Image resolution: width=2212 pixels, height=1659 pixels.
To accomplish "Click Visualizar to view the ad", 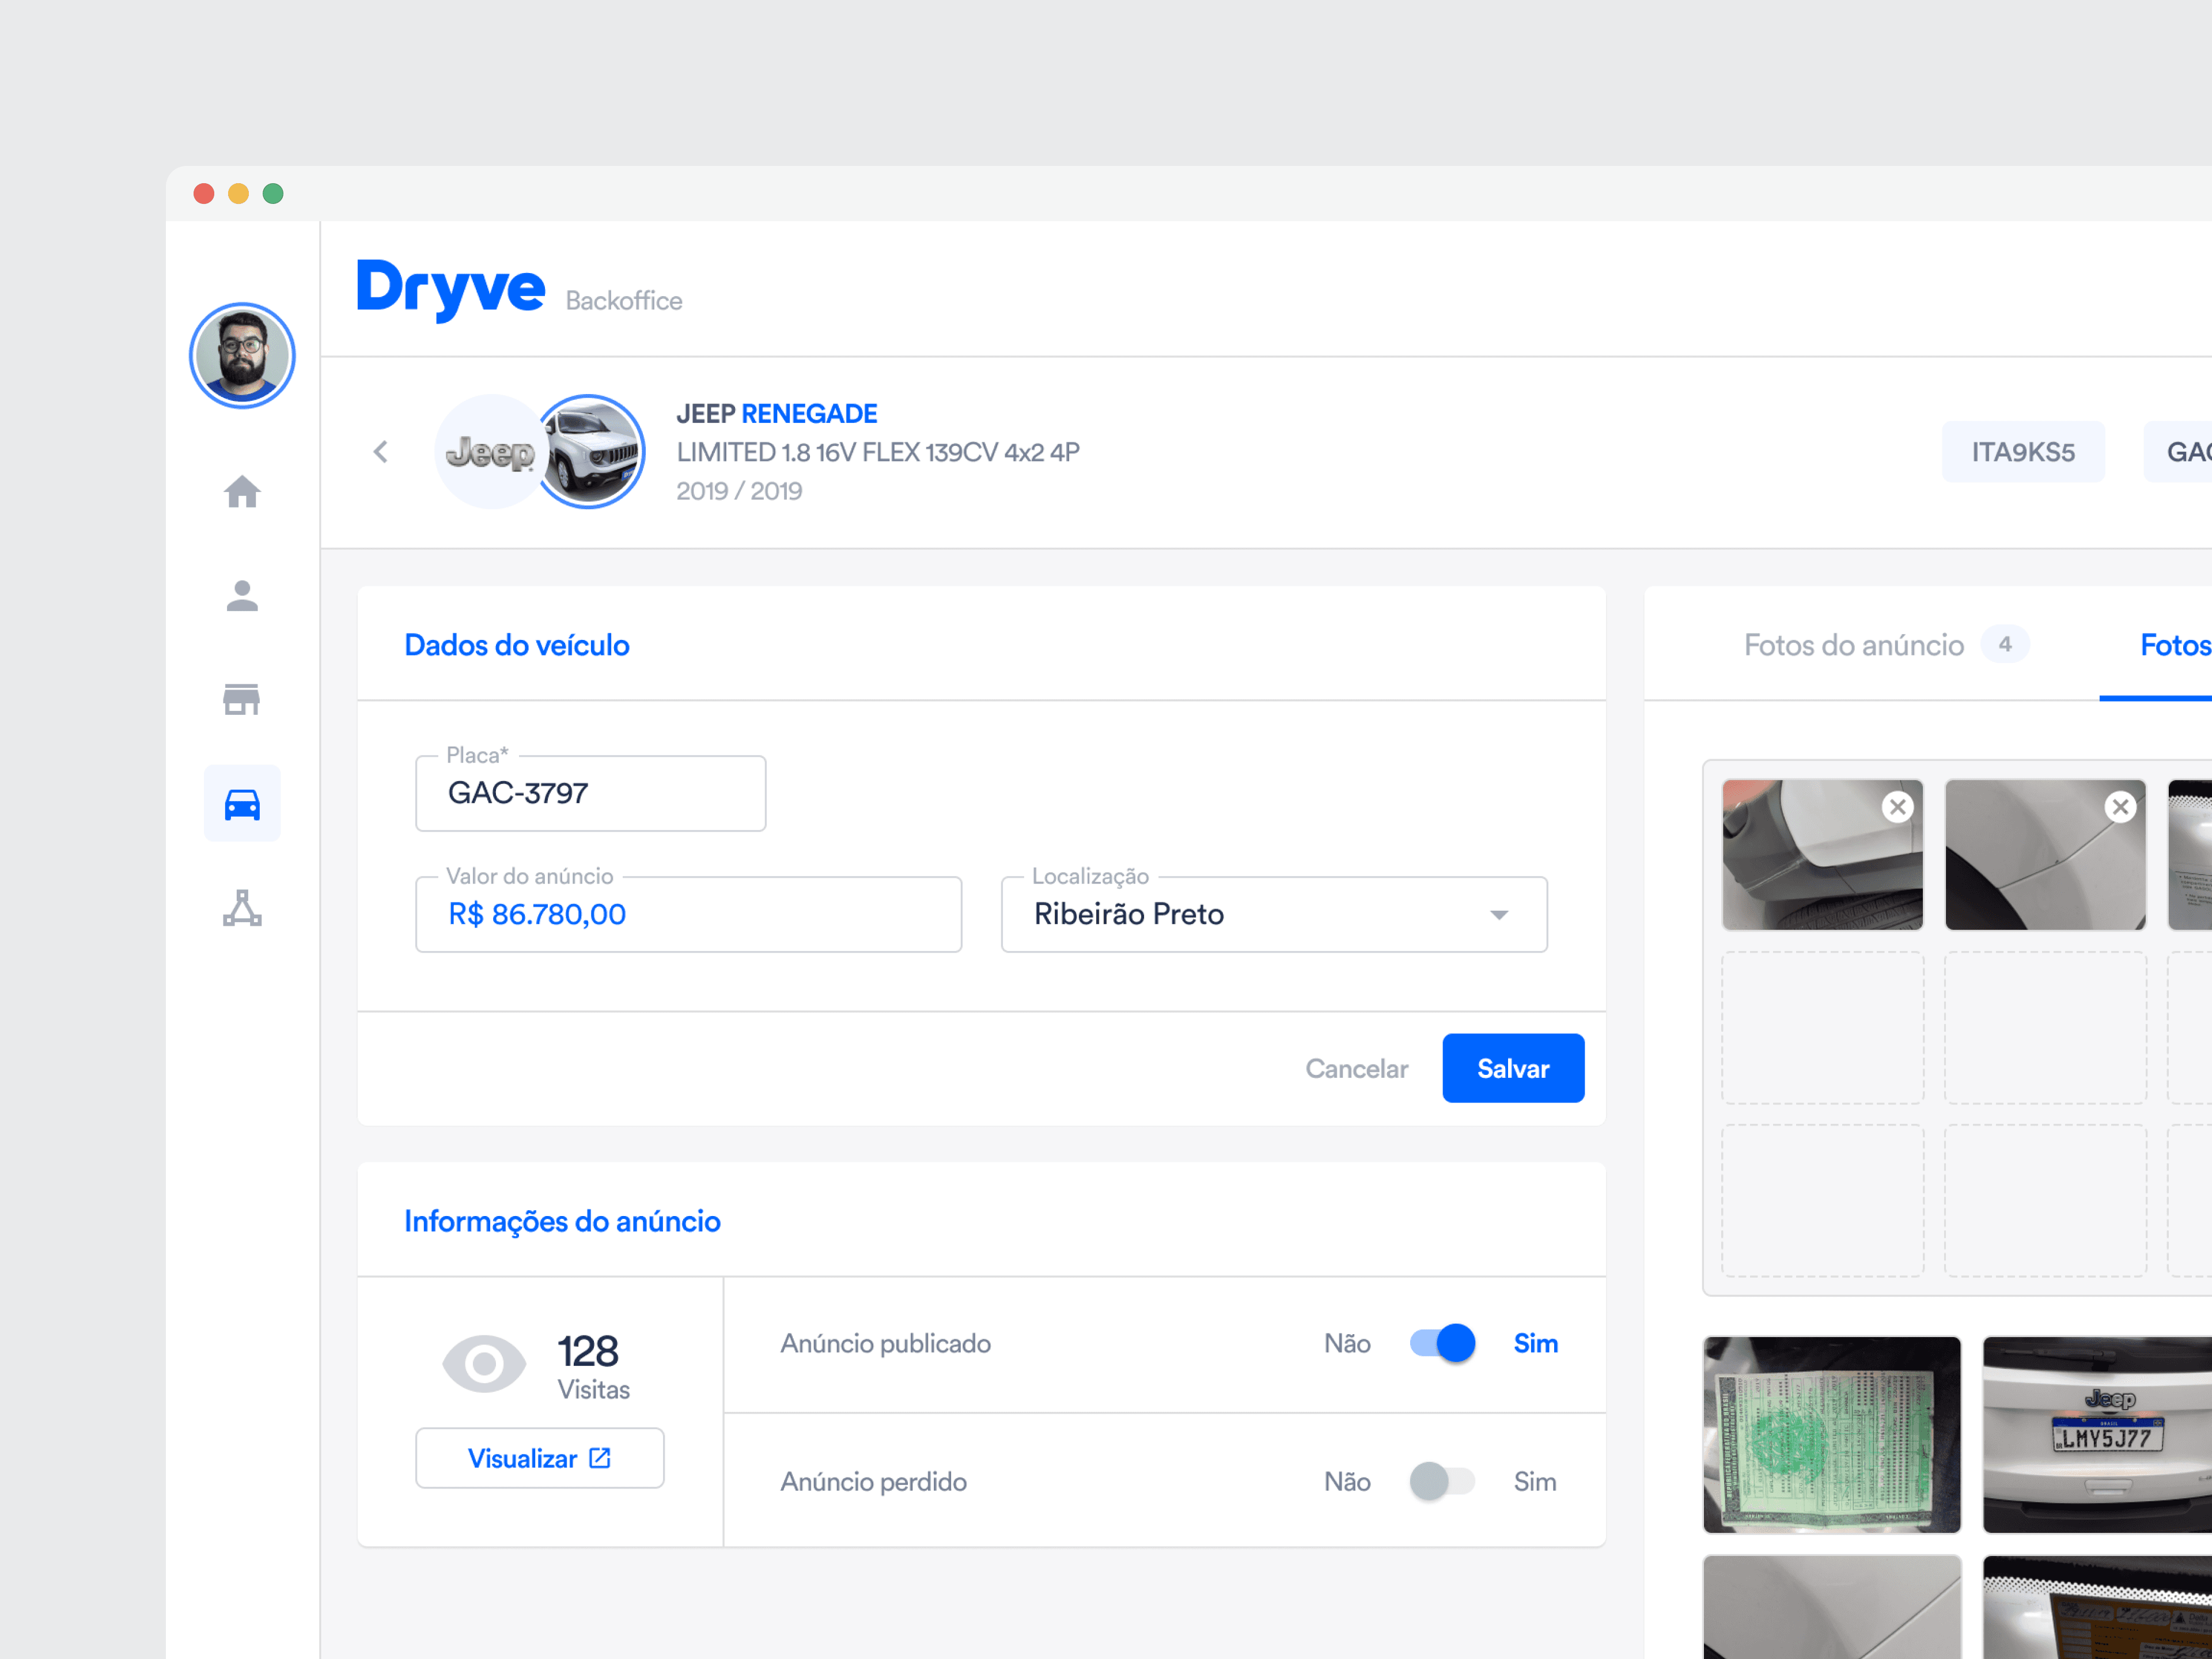I will (540, 1458).
